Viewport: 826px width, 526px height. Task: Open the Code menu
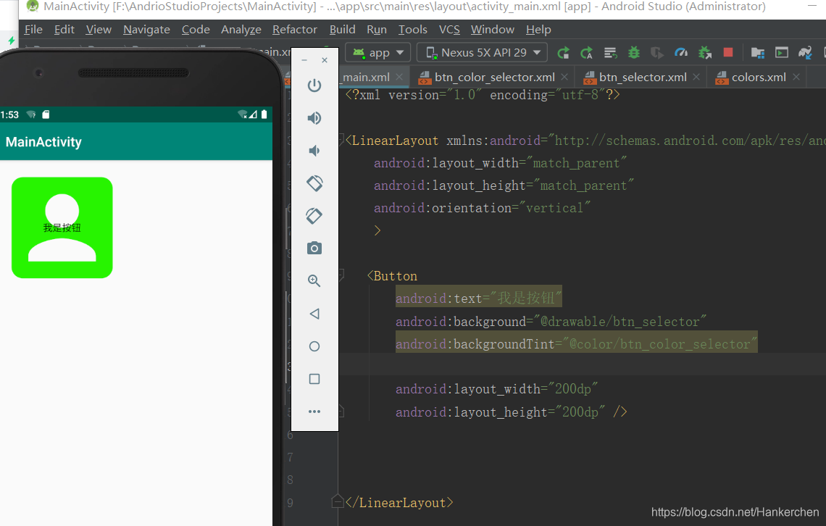tap(196, 30)
